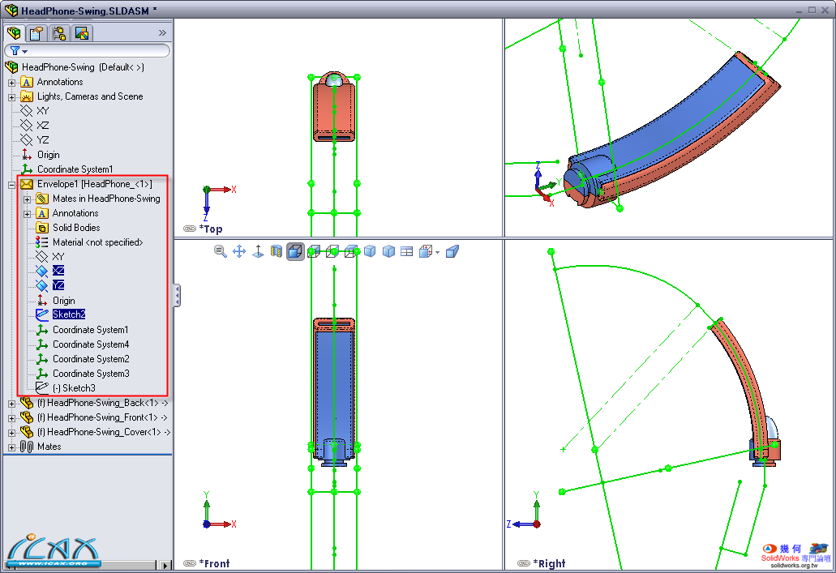Click the feature tree scroll right arrow

point(167,565)
